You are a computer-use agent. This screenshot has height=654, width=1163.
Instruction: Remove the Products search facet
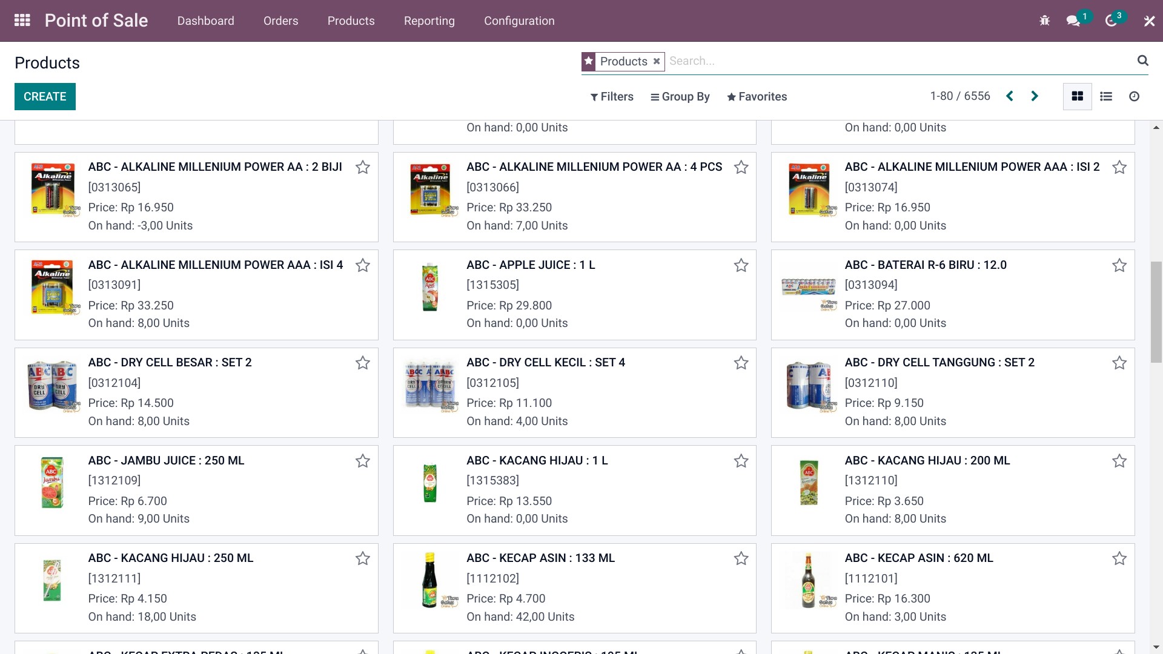(657, 61)
